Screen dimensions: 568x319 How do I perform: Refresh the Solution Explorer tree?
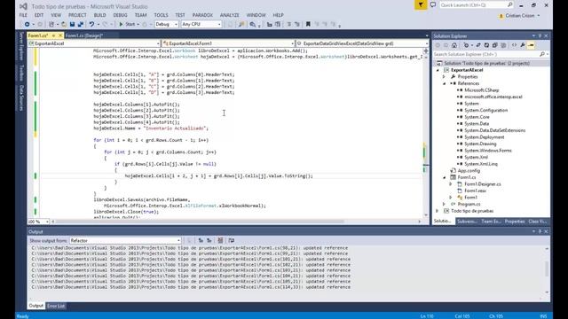[486, 45]
